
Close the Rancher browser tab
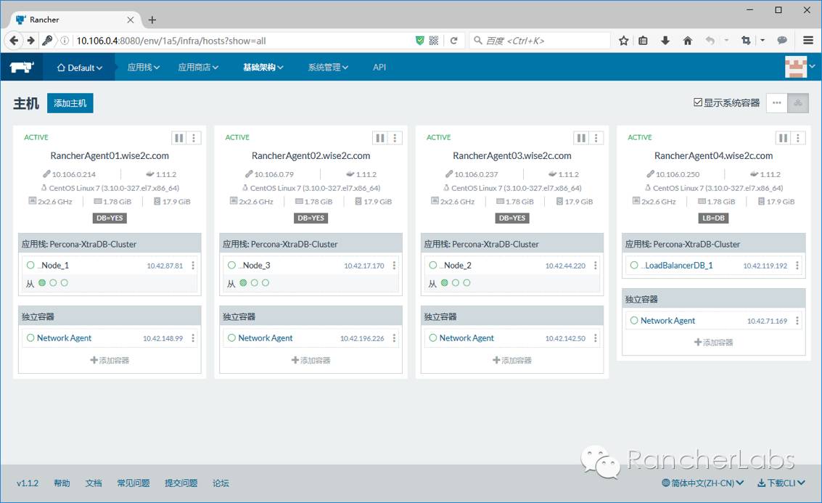point(131,20)
